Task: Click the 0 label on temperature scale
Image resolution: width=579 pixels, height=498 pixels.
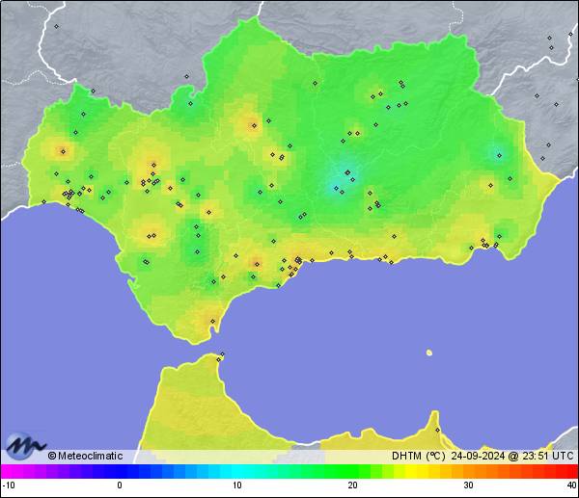Action: coord(120,485)
